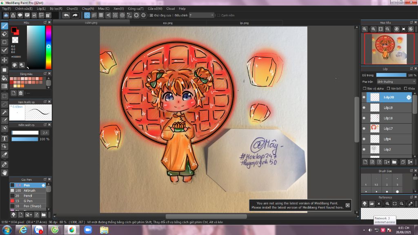
Task: Open the palette icon in the color panel
Action: point(15,65)
